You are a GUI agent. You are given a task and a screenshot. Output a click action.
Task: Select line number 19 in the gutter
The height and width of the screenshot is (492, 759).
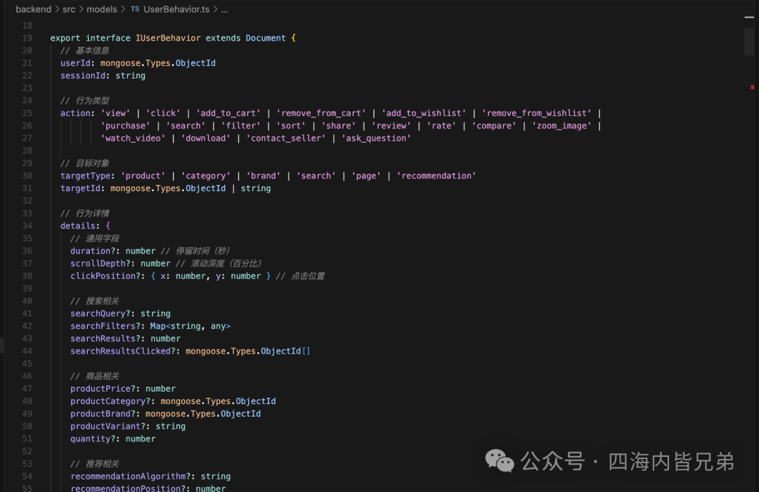[27, 38]
